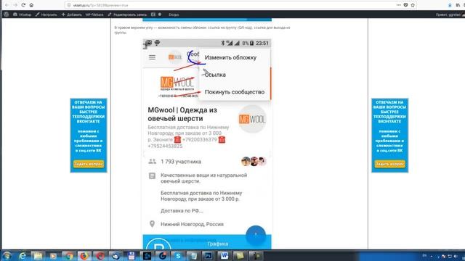Screen dimensions: 465x261
Task: Click the hamburger menu in phone screenshot
Action: [x=152, y=57]
